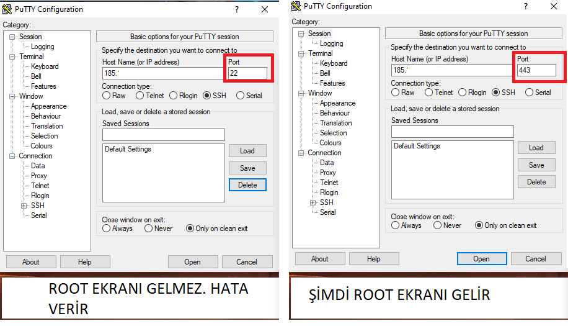Select Default Settings in the port 443 window's session list

[x=417, y=146]
